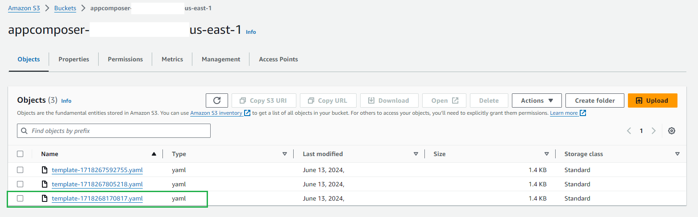Click the Open button
698x217 pixels.
[x=444, y=100]
